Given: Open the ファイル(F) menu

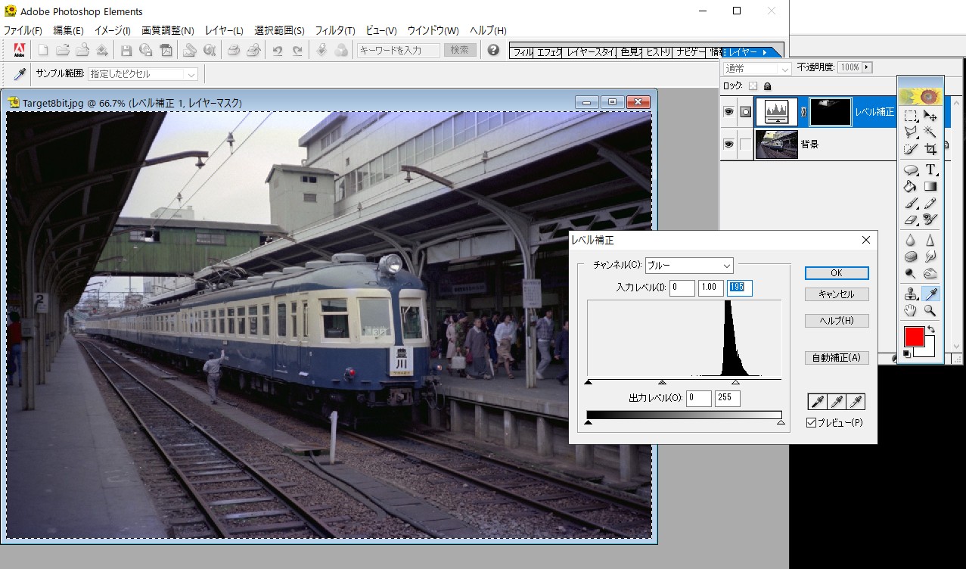Looking at the screenshot, I should click(23, 30).
